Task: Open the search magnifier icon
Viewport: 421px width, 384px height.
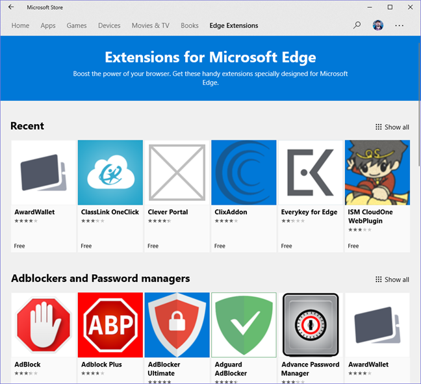Action: pos(357,25)
